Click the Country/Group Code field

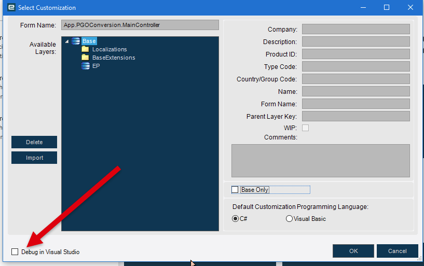point(356,79)
